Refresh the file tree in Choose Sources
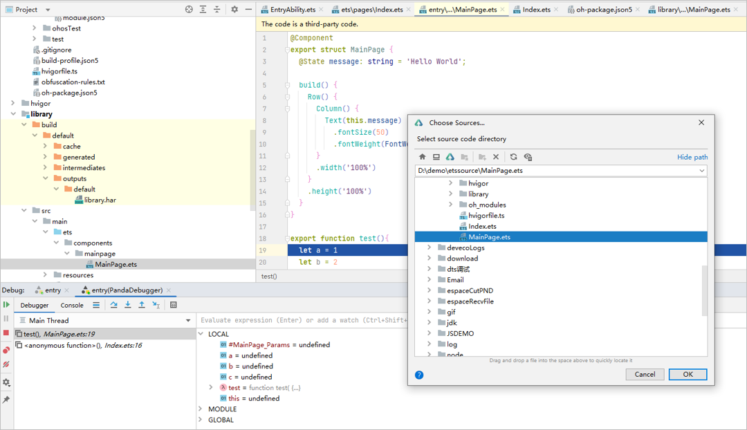747x430 pixels. point(513,157)
